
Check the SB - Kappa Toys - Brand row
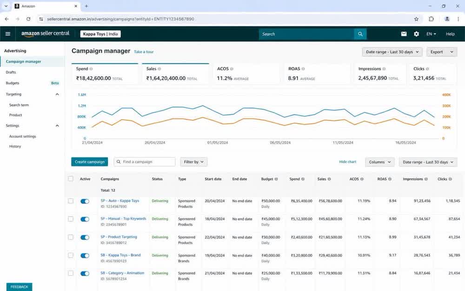pyautogui.click(x=71, y=255)
